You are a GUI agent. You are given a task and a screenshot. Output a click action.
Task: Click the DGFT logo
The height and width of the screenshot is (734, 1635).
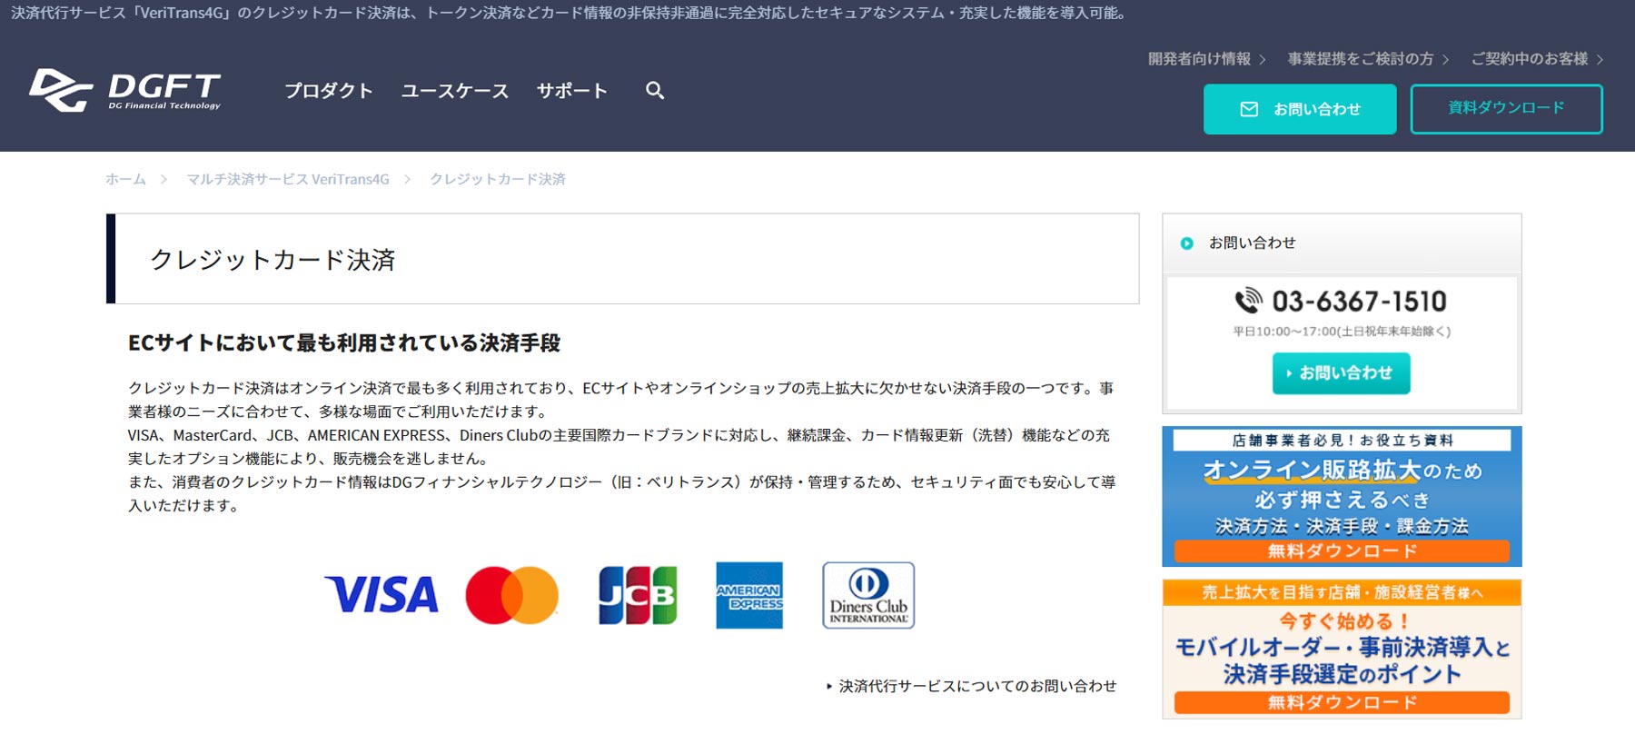click(124, 90)
